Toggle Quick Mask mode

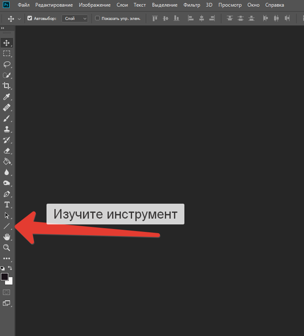coord(6,292)
